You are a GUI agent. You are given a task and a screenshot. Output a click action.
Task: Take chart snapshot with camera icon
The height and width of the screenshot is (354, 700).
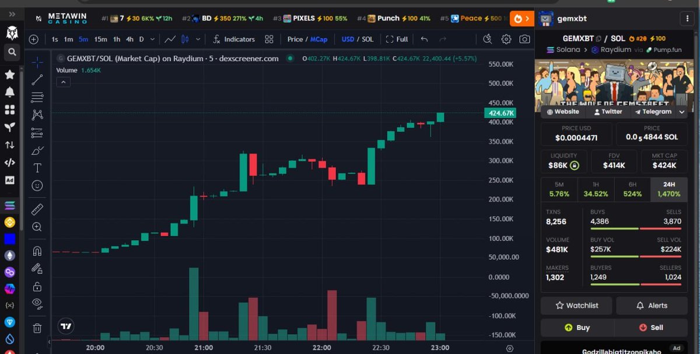click(525, 40)
